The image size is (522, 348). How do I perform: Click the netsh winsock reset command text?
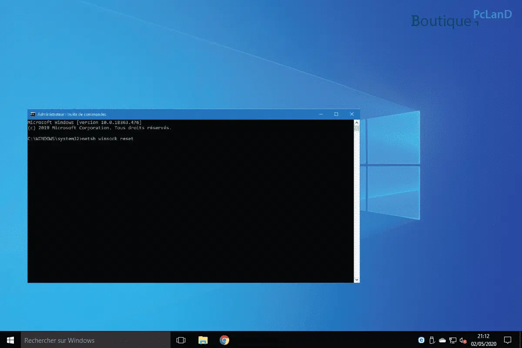107,138
